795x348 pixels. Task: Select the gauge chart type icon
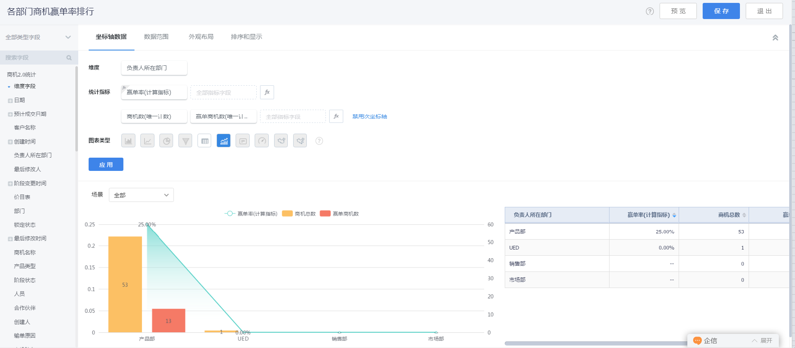tap(262, 141)
